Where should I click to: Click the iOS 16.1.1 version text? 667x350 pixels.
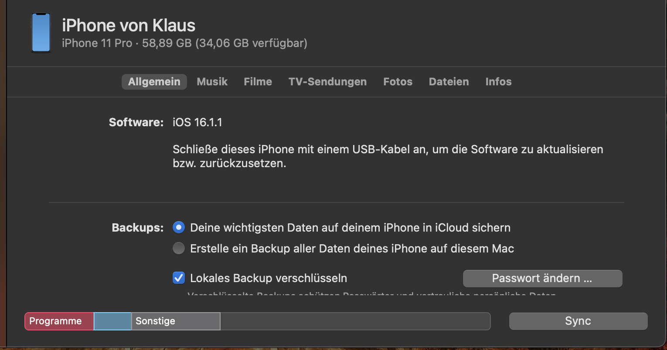(x=197, y=122)
